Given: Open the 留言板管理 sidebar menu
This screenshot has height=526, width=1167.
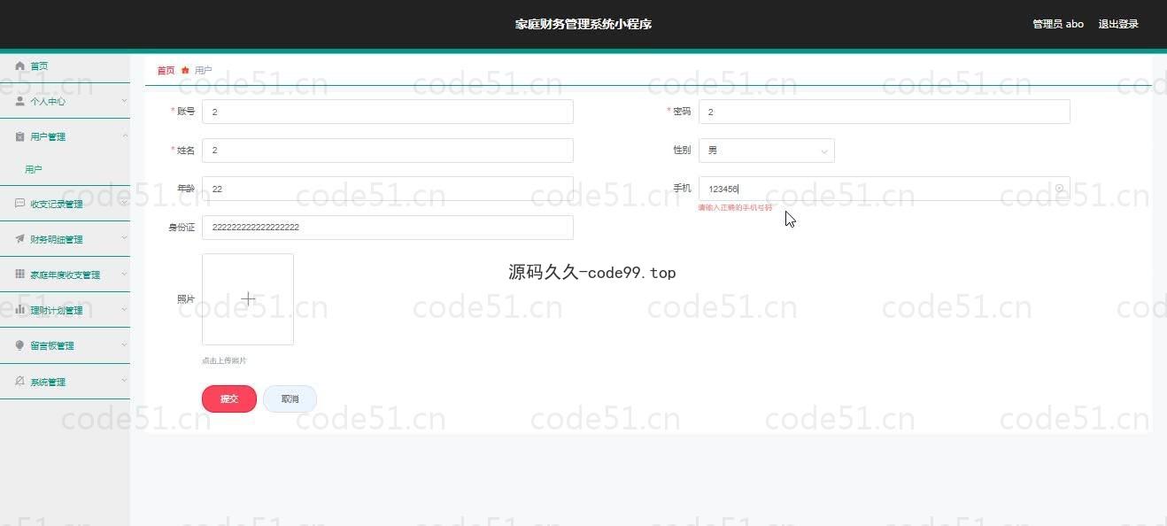Looking at the screenshot, I should tap(65, 345).
